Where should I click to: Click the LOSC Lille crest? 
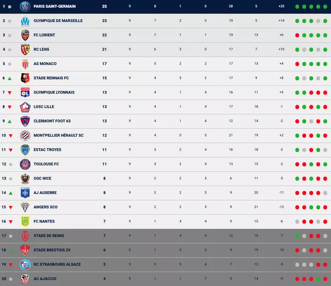coord(25,107)
